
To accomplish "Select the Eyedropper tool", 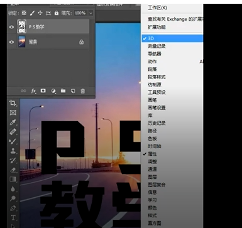I will click(x=13, y=122).
